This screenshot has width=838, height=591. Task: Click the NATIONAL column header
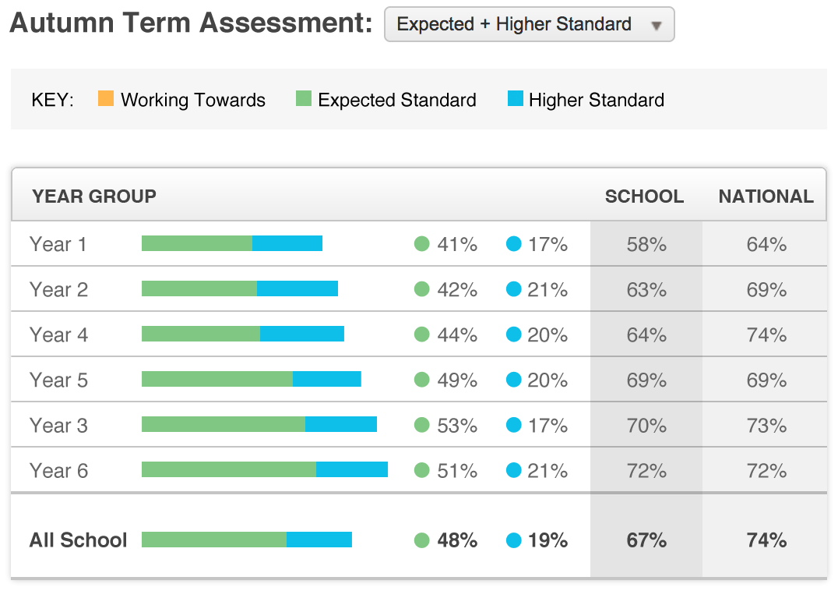click(766, 196)
